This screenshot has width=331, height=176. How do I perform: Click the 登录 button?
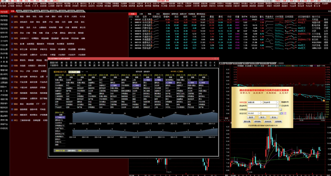(251, 117)
